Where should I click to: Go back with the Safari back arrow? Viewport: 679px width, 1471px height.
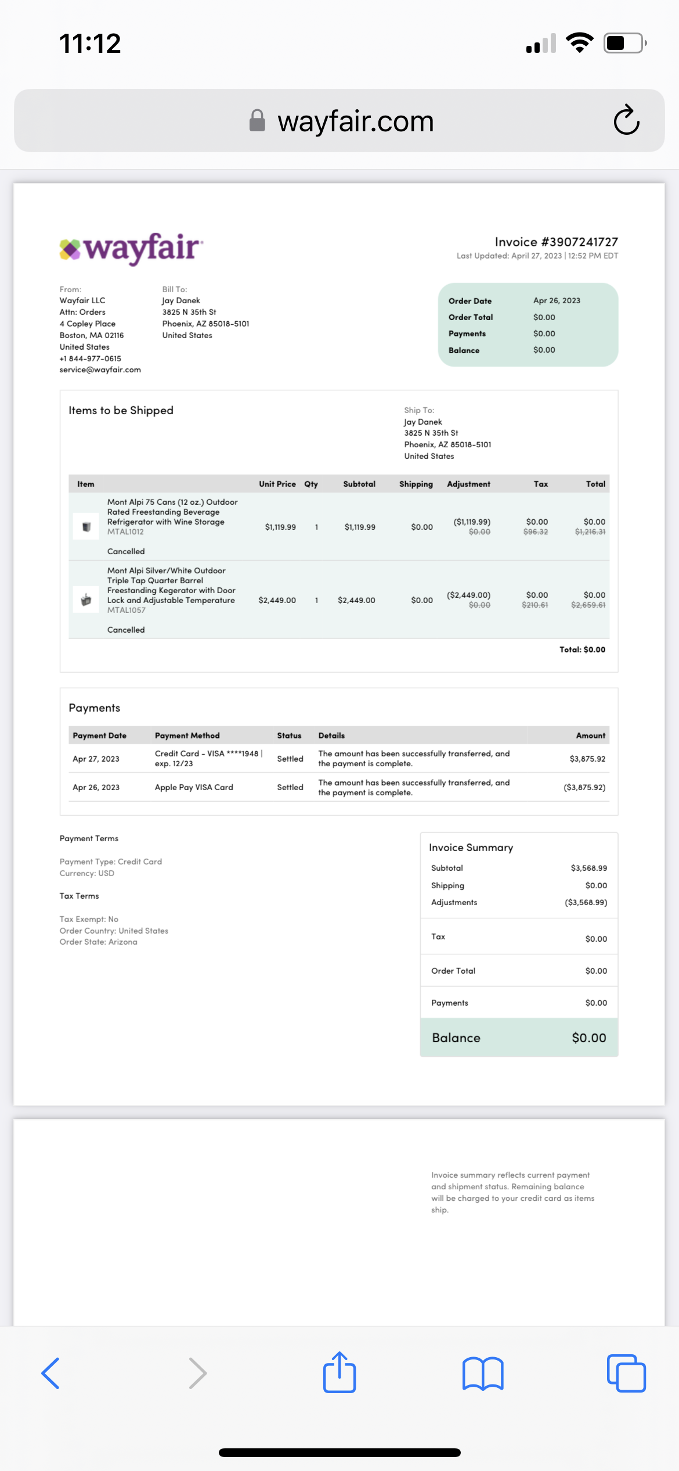[x=50, y=1373]
